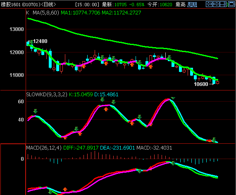This screenshot has height=195, width=236.
Task: Click the orange up arrow in the MACD panel
Action: pyautogui.click(x=65, y=189)
